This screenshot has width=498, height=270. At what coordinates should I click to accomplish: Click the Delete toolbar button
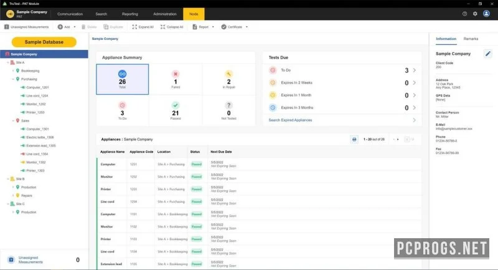89,27
